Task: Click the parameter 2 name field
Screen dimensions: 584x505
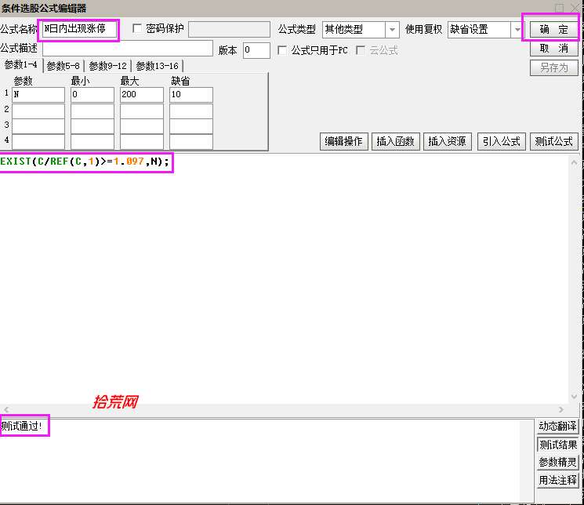Action: pos(38,111)
